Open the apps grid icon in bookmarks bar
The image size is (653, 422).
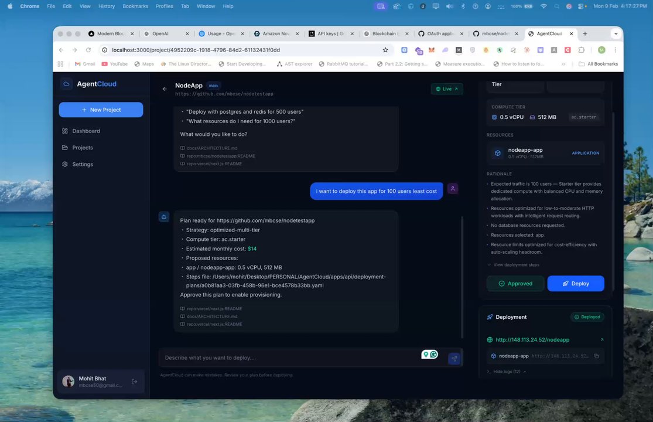[60, 64]
